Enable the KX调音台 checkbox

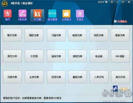(115, 21)
